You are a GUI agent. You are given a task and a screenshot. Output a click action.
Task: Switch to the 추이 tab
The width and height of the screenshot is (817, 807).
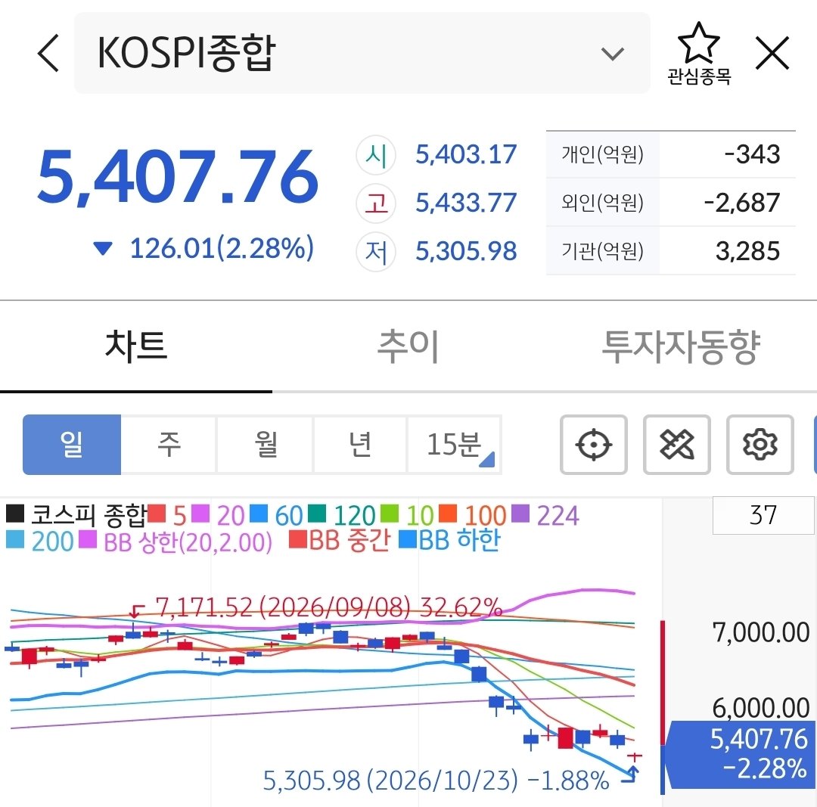coord(408,346)
